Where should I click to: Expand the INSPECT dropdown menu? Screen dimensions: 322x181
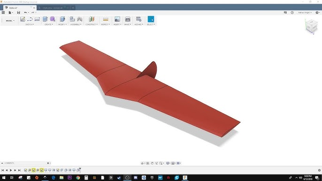(105, 24)
